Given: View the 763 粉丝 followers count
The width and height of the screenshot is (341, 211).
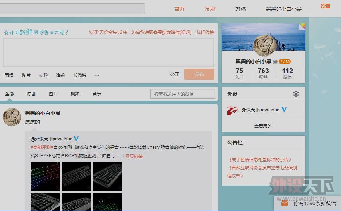Looking at the screenshot, I should (x=263, y=73).
